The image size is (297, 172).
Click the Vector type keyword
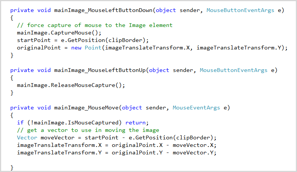click(x=27, y=138)
